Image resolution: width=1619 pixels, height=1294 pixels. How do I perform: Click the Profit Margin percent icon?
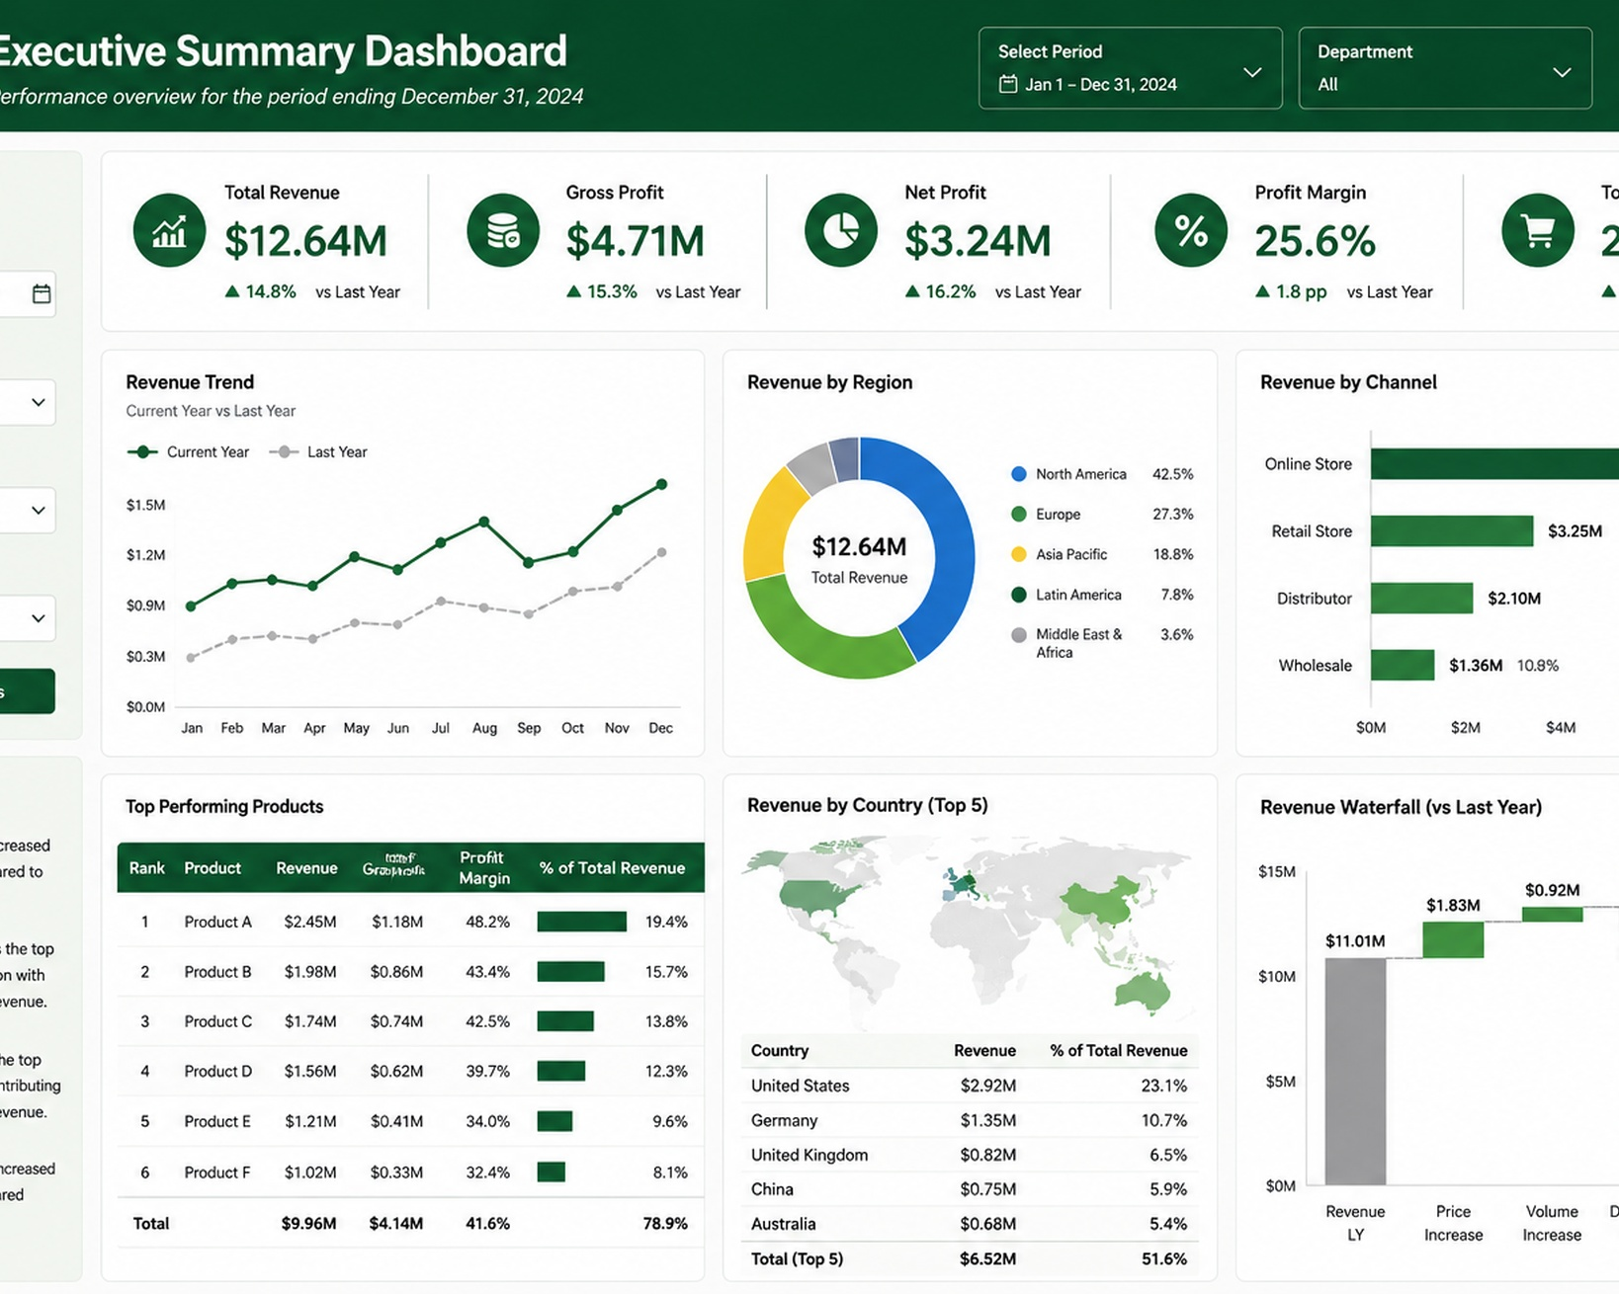(x=1191, y=231)
